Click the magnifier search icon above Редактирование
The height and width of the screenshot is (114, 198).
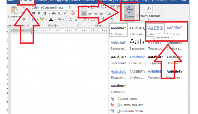[x=148, y=9]
